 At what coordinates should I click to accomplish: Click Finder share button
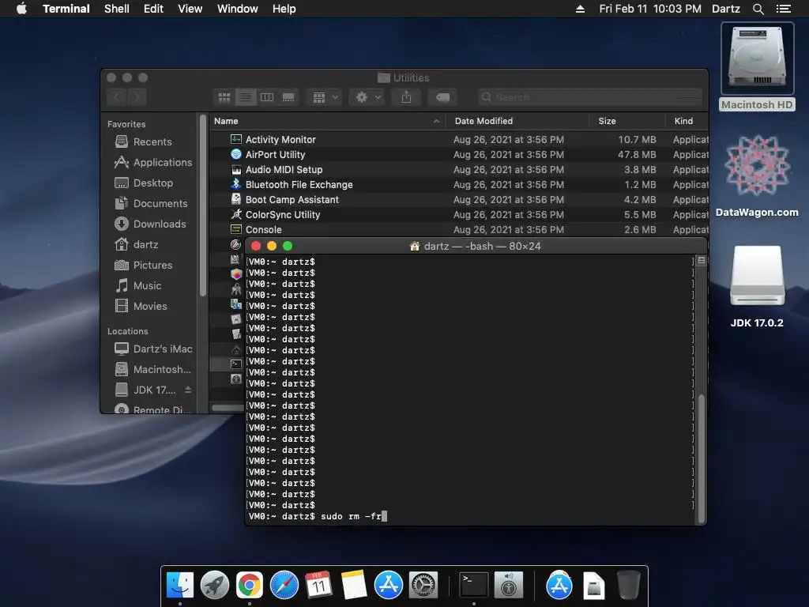pyautogui.click(x=406, y=97)
